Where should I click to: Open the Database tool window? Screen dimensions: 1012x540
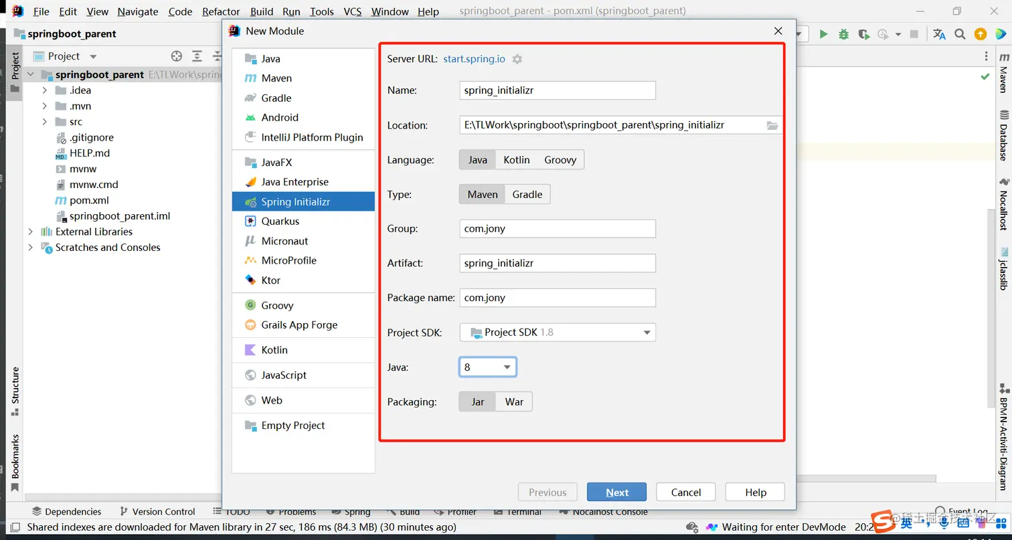click(1003, 136)
